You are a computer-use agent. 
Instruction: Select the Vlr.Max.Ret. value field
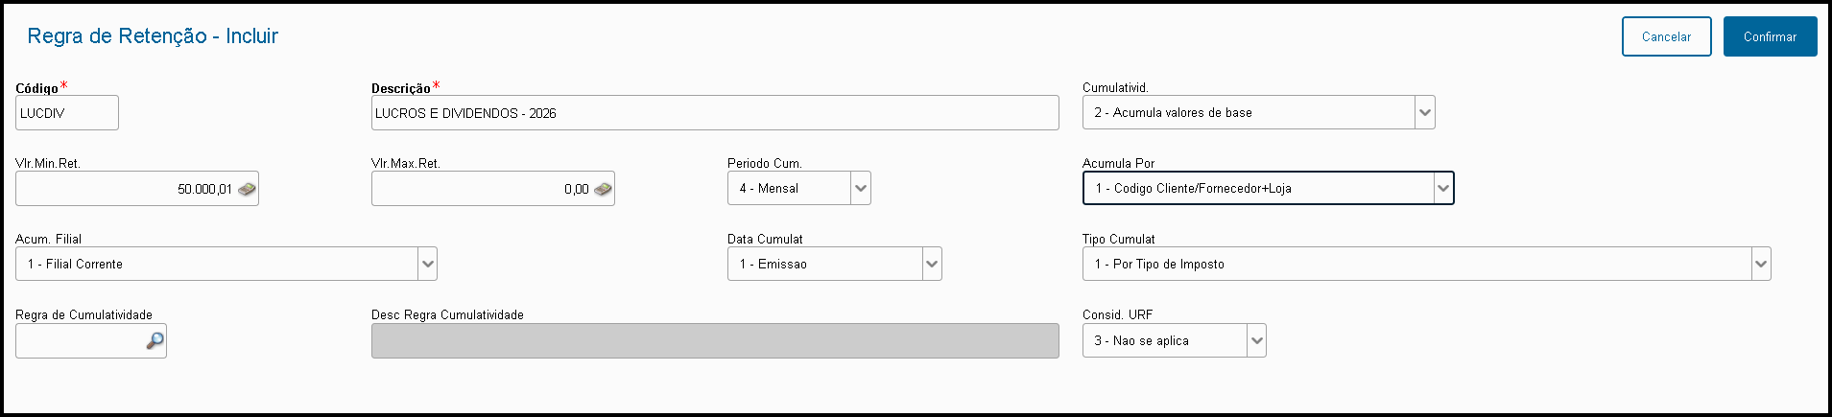(x=480, y=189)
